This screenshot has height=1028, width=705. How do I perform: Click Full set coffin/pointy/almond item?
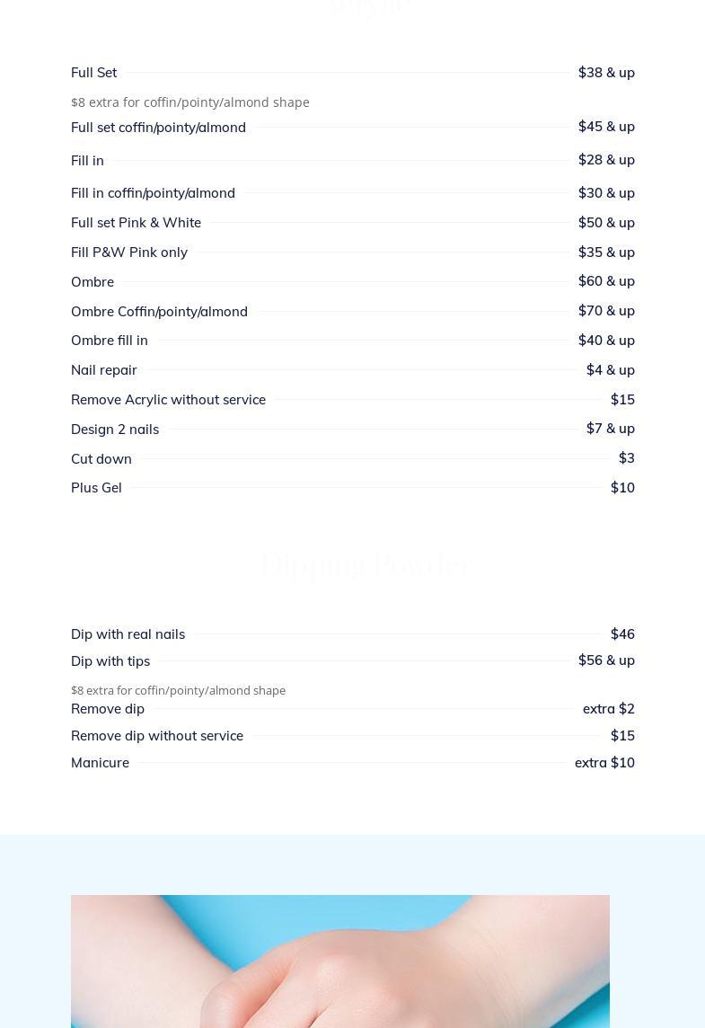point(158,128)
